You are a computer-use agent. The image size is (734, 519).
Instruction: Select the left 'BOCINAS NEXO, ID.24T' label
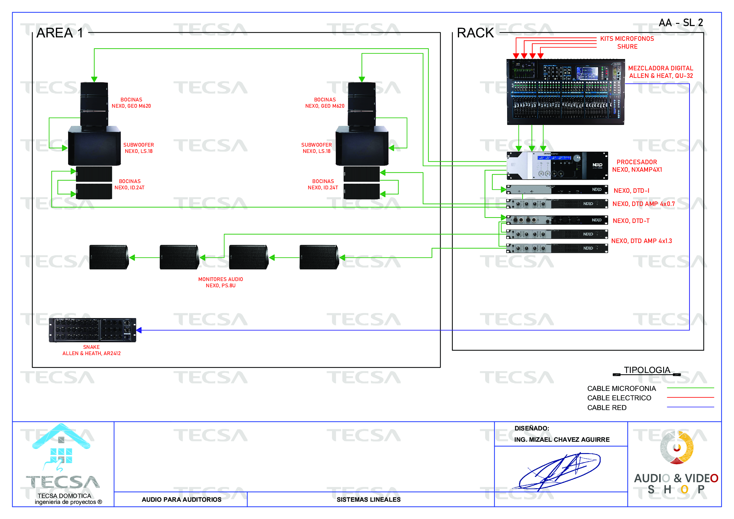pyautogui.click(x=130, y=185)
